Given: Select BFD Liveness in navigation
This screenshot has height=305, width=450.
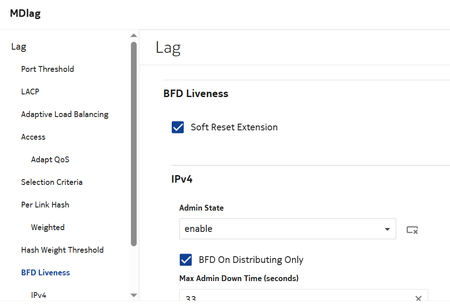Looking at the screenshot, I should 45,273.
